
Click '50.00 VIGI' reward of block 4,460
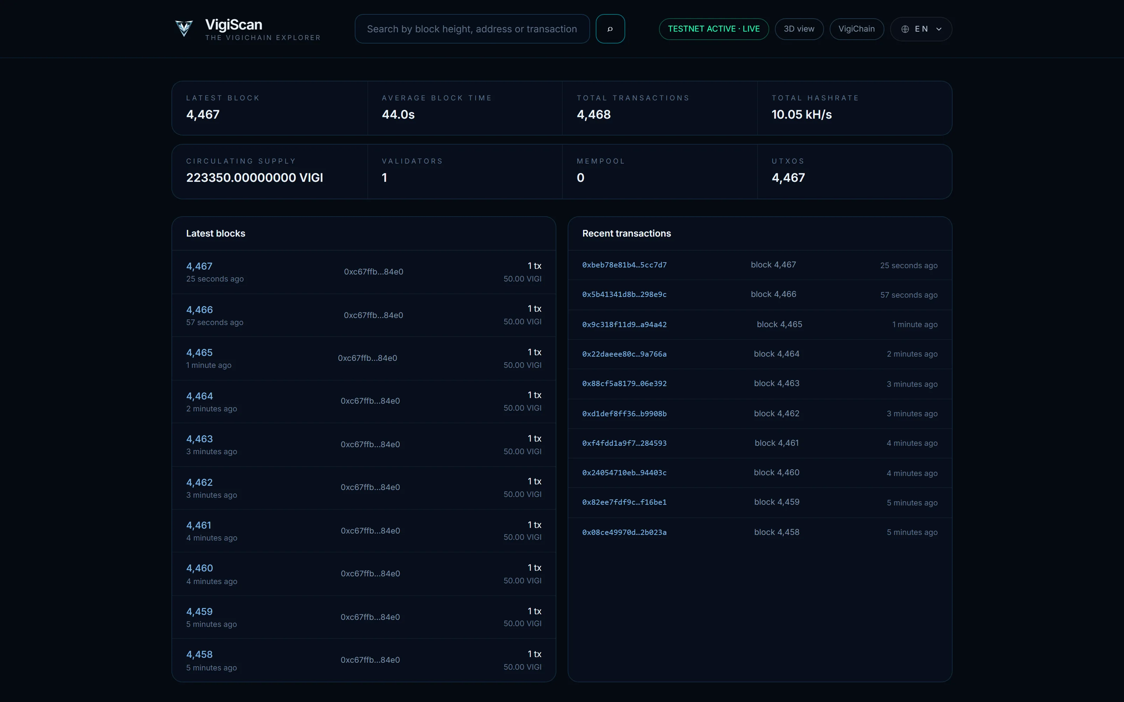(523, 581)
